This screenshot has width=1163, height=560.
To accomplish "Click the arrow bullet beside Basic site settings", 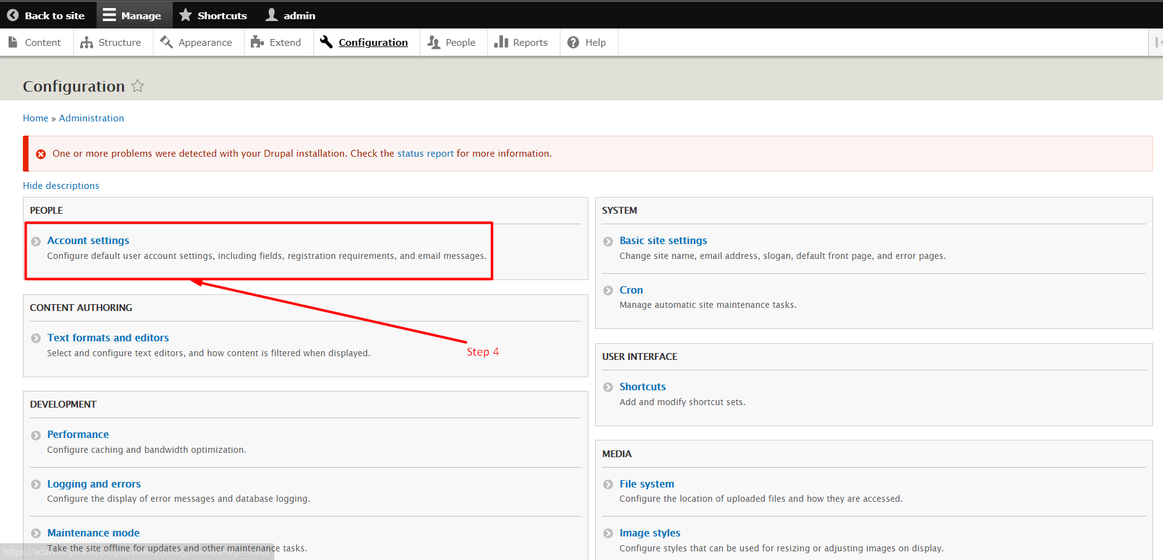I will pyautogui.click(x=608, y=242).
